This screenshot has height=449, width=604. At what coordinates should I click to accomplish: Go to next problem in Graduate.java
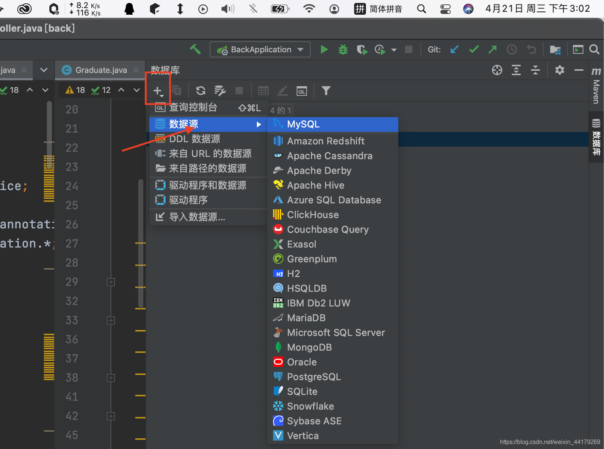point(137,90)
